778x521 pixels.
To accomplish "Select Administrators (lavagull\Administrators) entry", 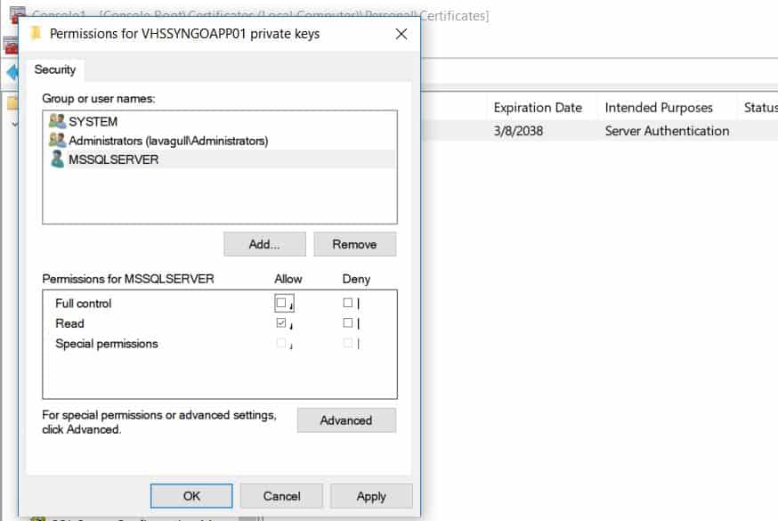I will 220,141.
